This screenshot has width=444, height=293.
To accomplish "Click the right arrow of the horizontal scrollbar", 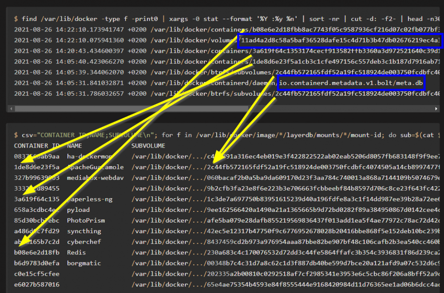I will tap(436, 109).
